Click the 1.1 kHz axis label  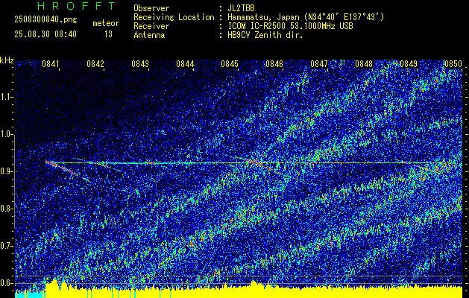(x=6, y=97)
